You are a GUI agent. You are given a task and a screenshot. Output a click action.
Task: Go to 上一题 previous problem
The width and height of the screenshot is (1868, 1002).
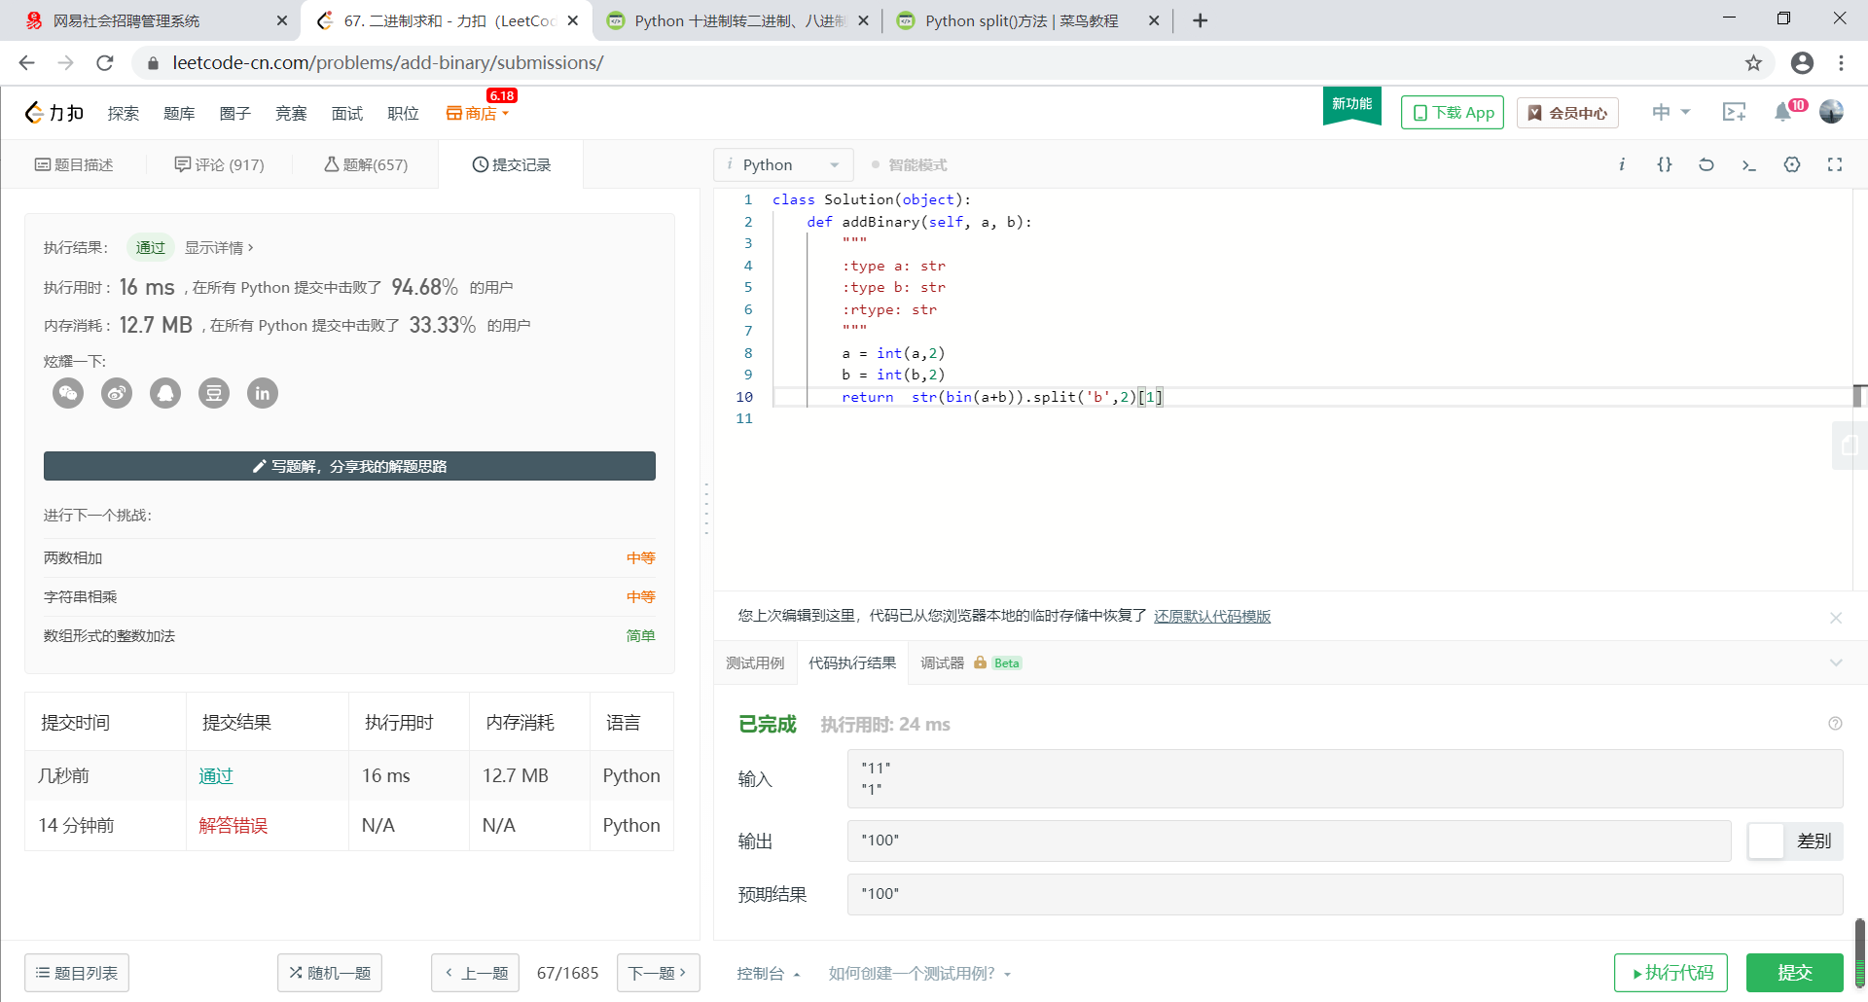point(476,973)
